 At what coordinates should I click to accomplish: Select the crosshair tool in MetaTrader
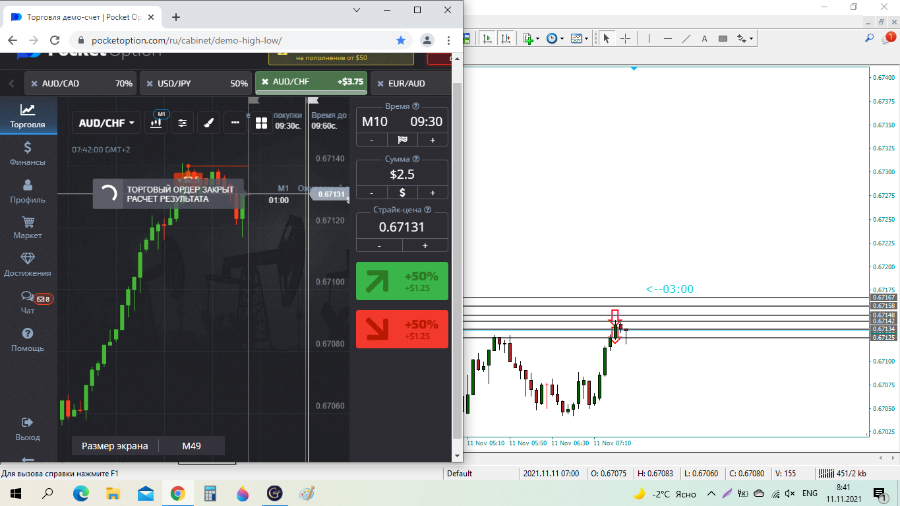click(x=625, y=38)
